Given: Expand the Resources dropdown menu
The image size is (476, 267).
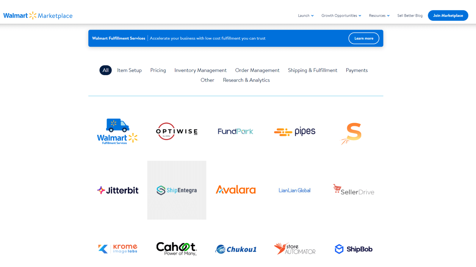Looking at the screenshot, I should tap(379, 16).
